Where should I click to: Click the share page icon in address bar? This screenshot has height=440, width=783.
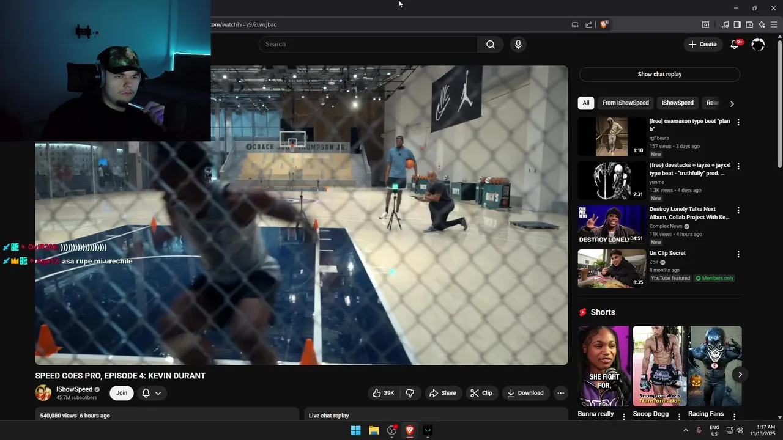coord(588,24)
